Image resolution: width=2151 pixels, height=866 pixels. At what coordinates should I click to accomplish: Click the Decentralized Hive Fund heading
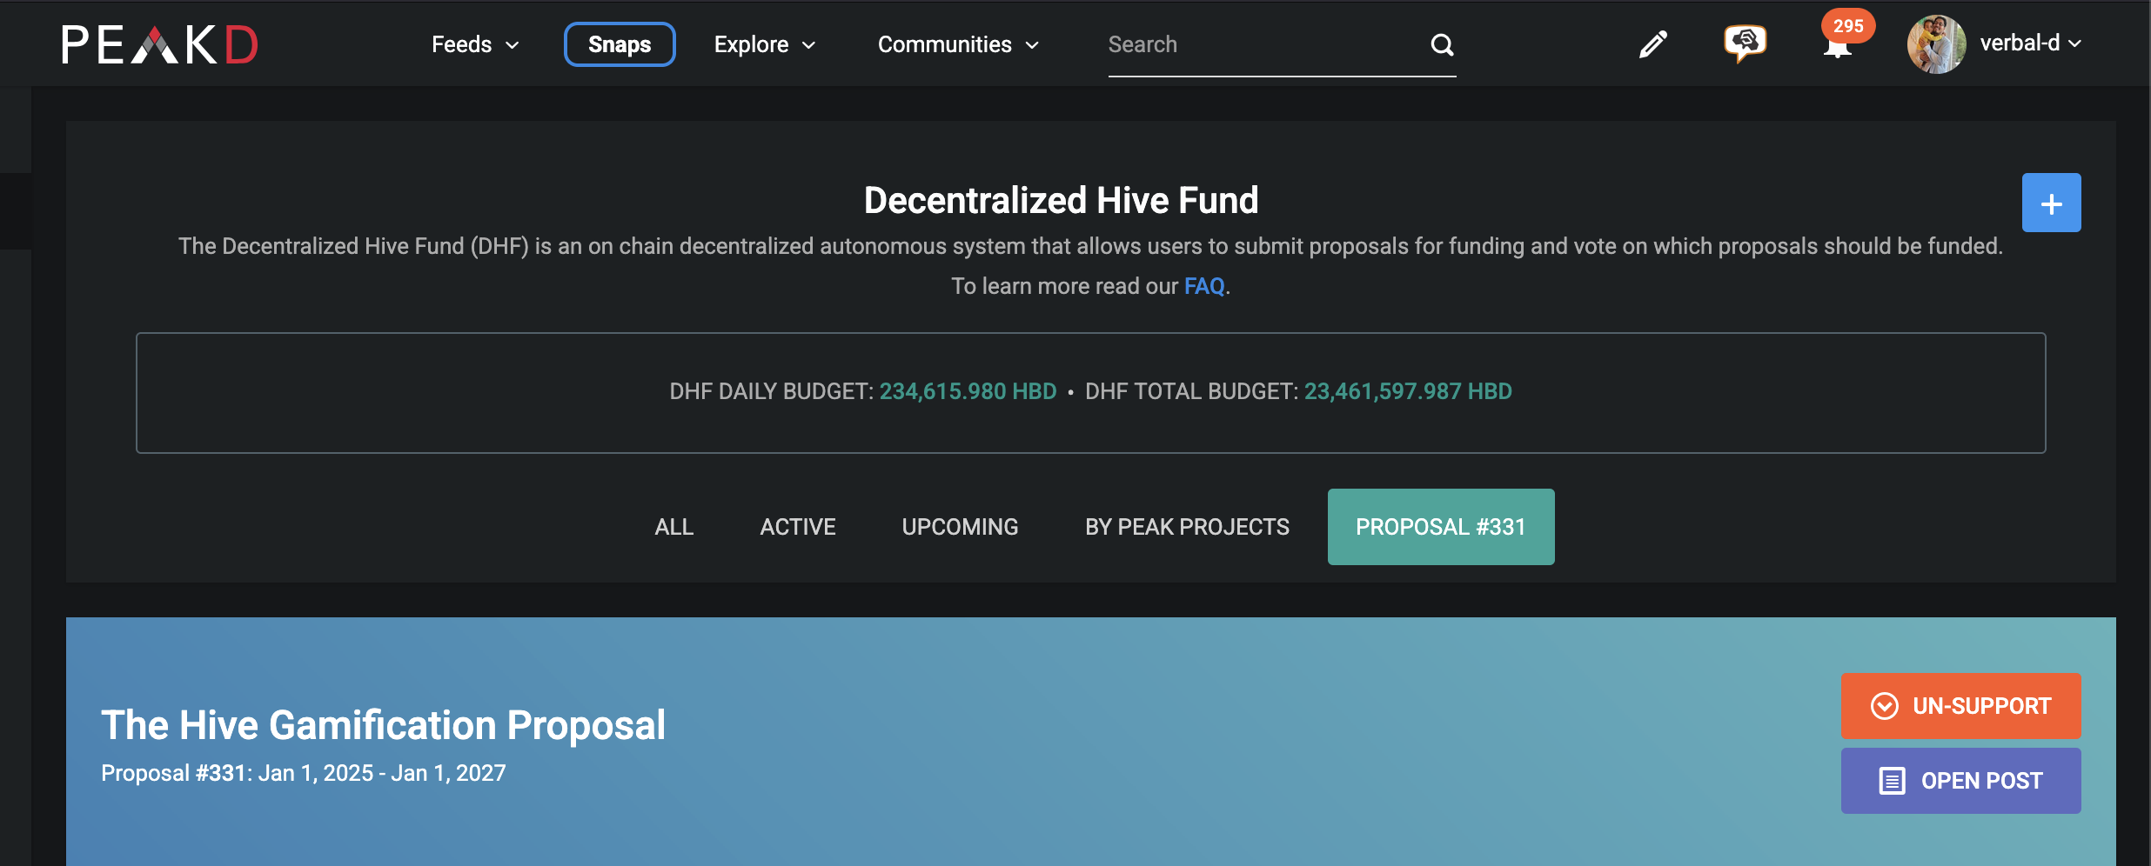click(x=1061, y=200)
